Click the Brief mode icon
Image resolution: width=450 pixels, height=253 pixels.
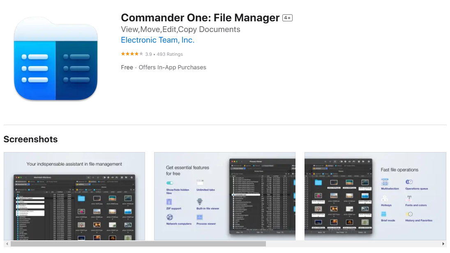point(384,214)
